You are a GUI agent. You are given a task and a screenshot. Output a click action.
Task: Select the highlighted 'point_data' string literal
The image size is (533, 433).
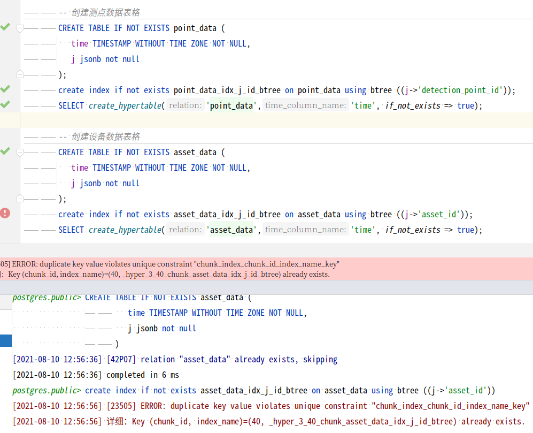click(230, 105)
